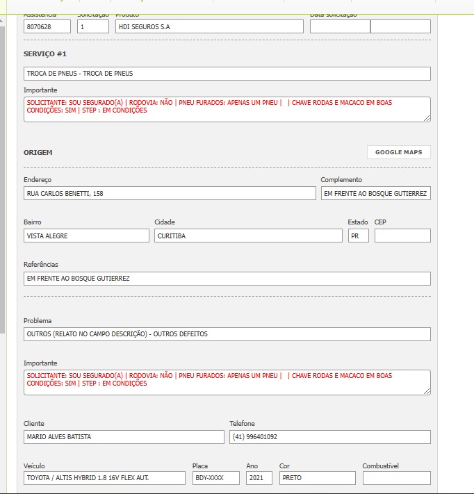Click the Bairro field showing Vista Alegre
Screen dimensions: 474x494
click(86, 236)
